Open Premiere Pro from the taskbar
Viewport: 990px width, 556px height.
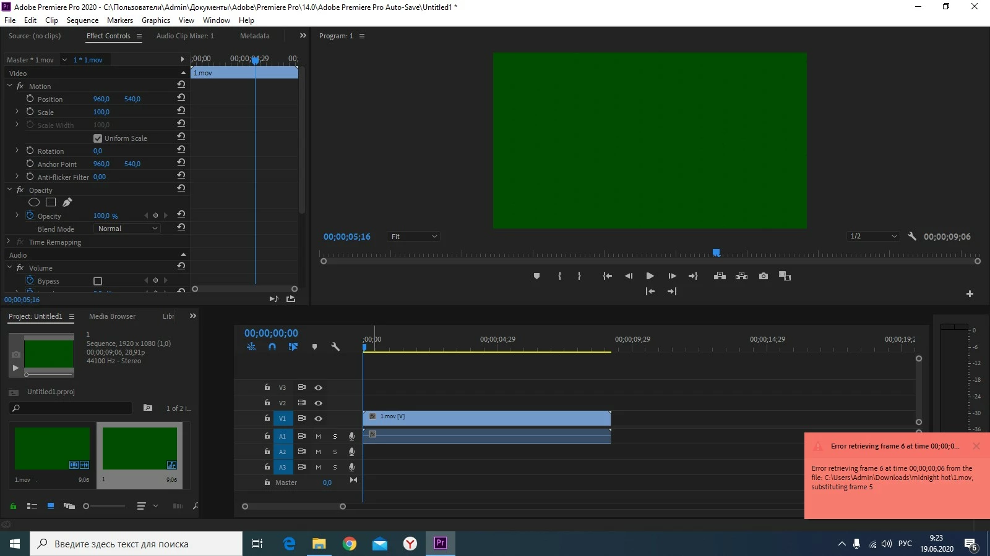tap(440, 544)
